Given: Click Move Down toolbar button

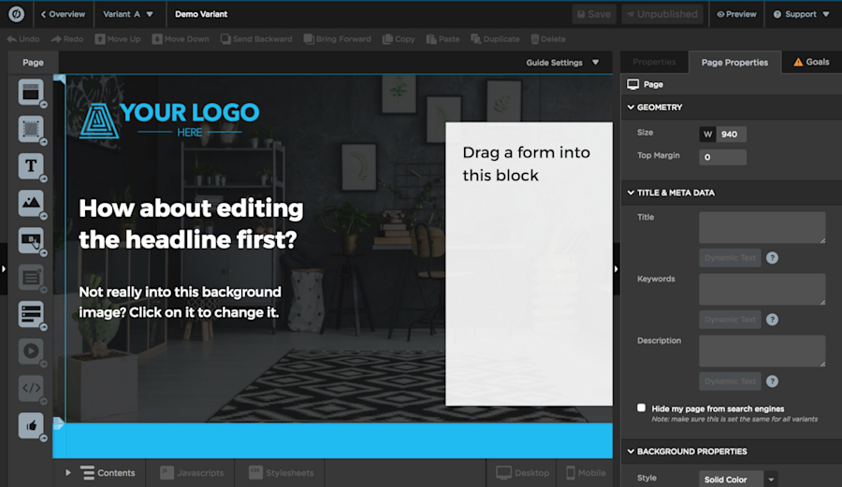Looking at the screenshot, I should [x=181, y=39].
